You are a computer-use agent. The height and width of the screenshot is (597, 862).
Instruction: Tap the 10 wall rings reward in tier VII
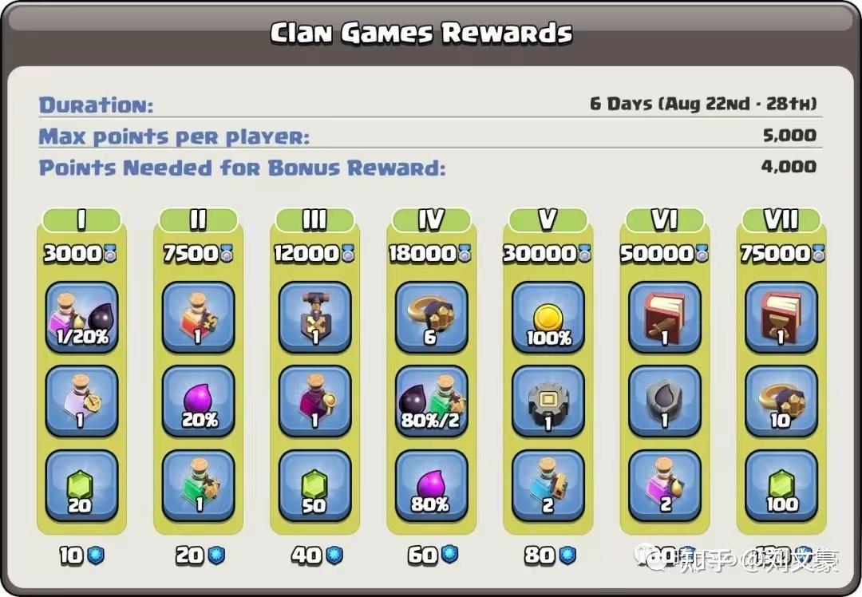(781, 401)
